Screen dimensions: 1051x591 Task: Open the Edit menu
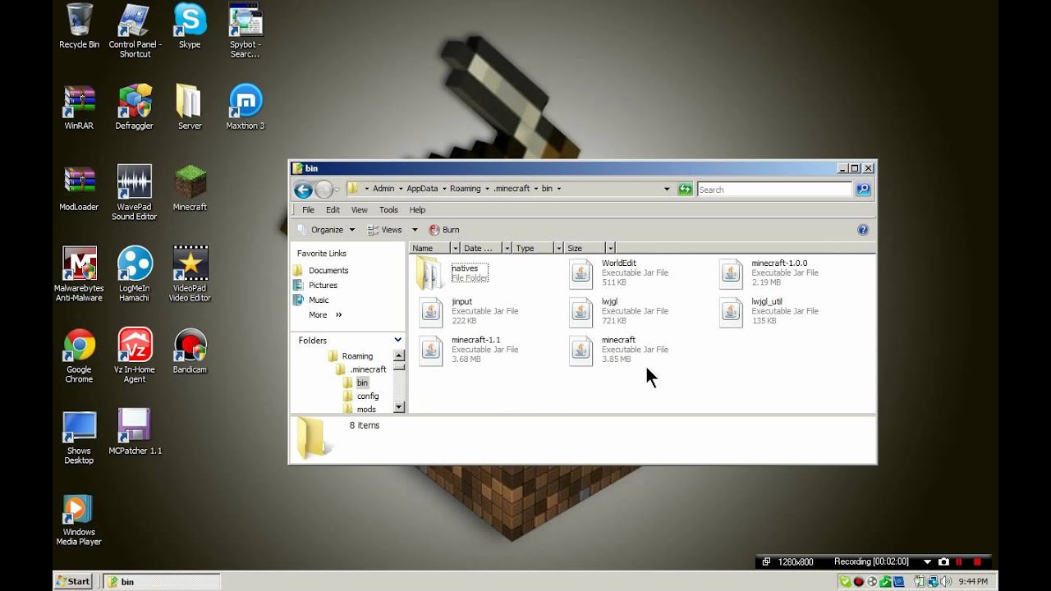pyautogui.click(x=333, y=210)
